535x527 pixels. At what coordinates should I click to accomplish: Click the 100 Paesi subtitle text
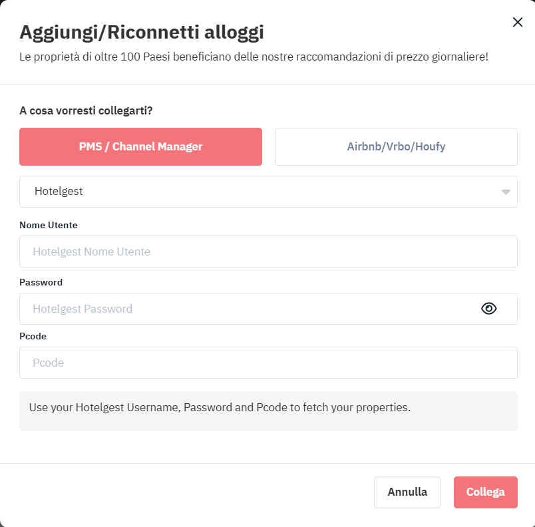coord(254,57)
